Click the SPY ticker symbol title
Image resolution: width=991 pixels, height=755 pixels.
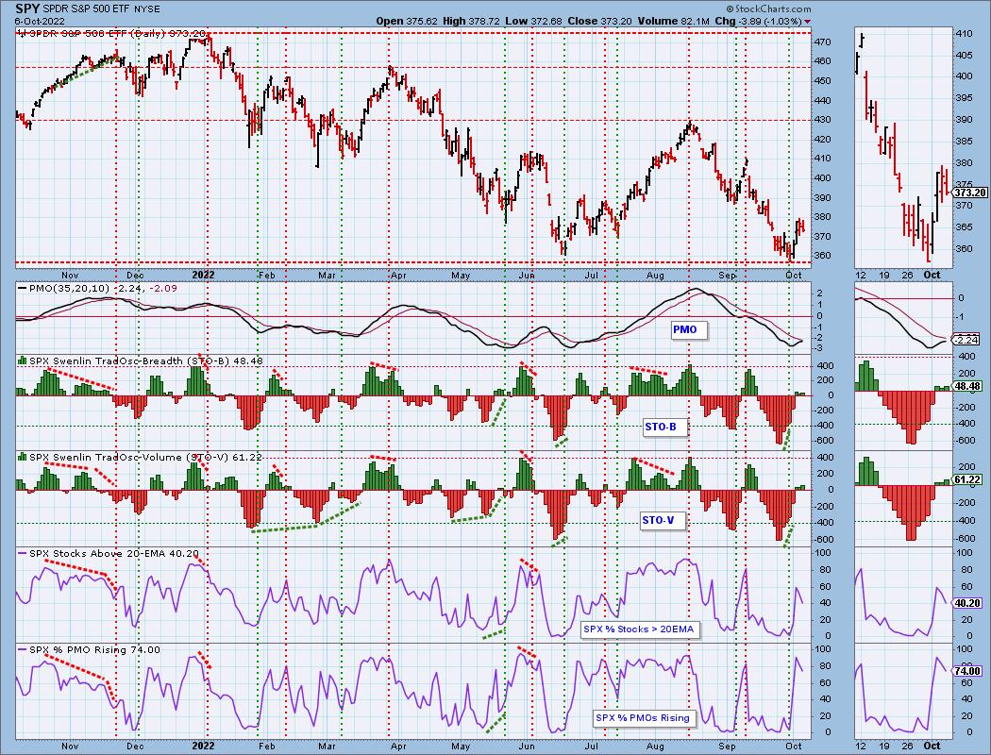point(25,8)
